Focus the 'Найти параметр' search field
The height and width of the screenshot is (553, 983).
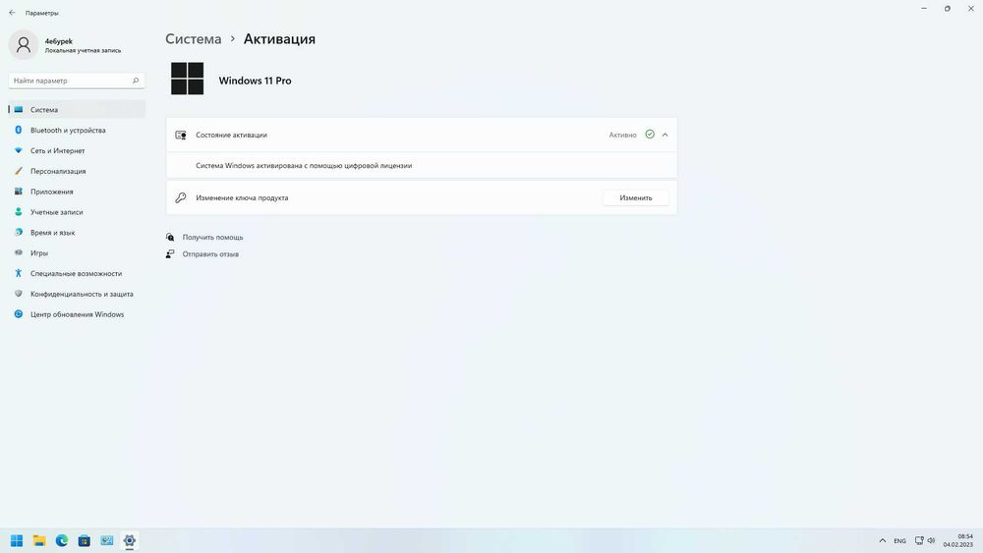(77, 81)
